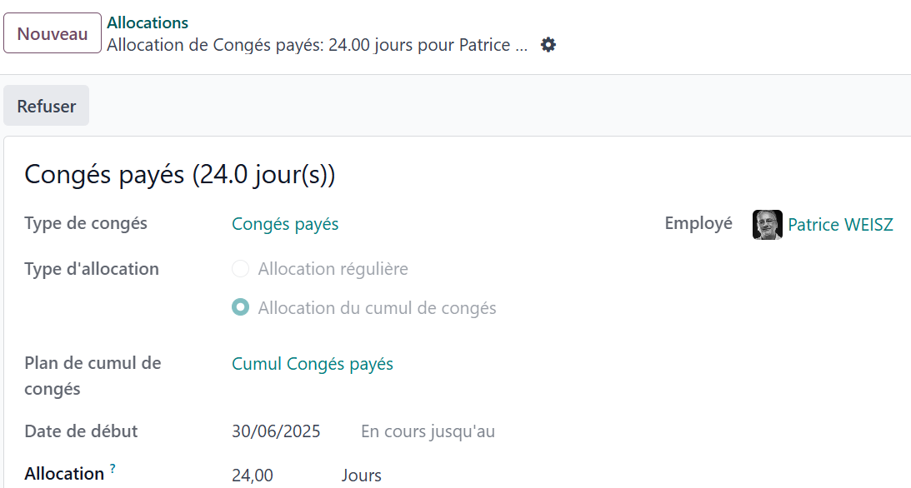Viewport: 911px width, 488px height.
Task: Click the Employé field label
Action: point(698,223)
